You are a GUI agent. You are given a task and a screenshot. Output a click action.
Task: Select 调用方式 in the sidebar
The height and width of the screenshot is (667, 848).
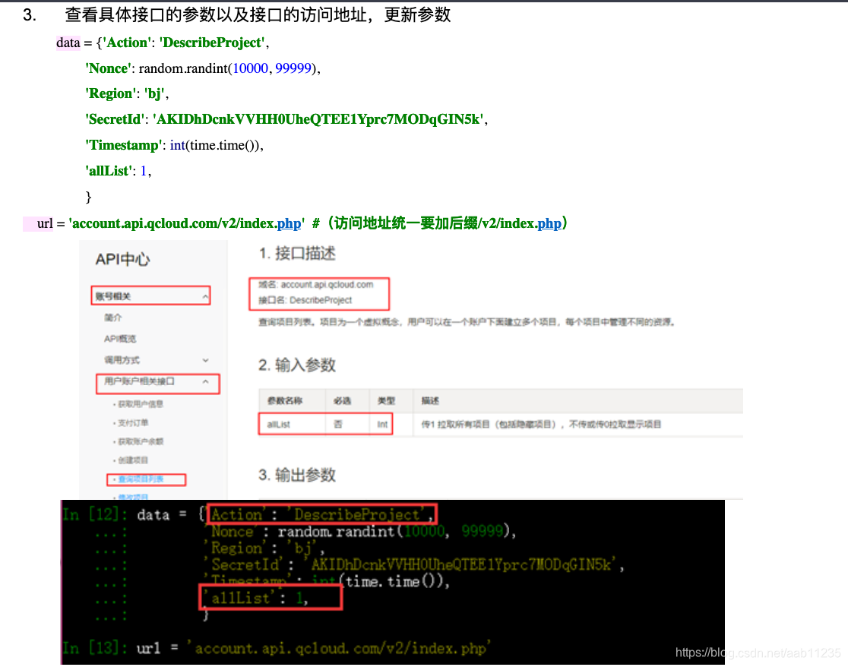point(122,360)
